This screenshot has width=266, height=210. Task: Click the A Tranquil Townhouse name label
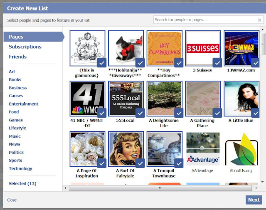tap(164, 173)
